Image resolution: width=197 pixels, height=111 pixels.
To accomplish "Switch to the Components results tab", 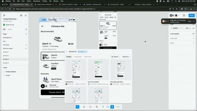I will click(x=78, y=57).
